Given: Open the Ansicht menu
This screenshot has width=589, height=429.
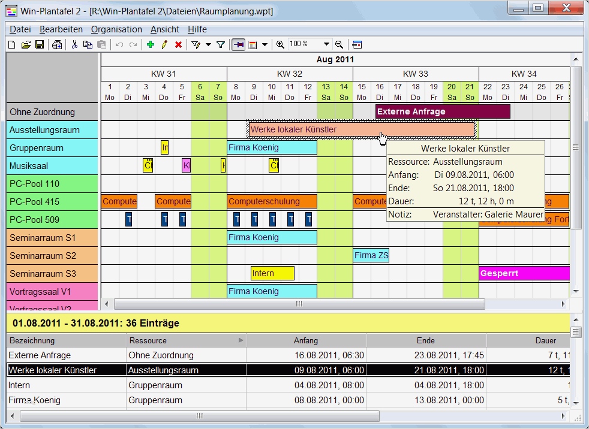Looking at the screenshot, I should 164,29.
